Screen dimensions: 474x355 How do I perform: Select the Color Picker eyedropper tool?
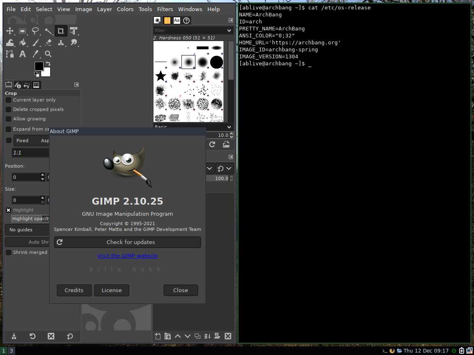[x=35, y=54]
